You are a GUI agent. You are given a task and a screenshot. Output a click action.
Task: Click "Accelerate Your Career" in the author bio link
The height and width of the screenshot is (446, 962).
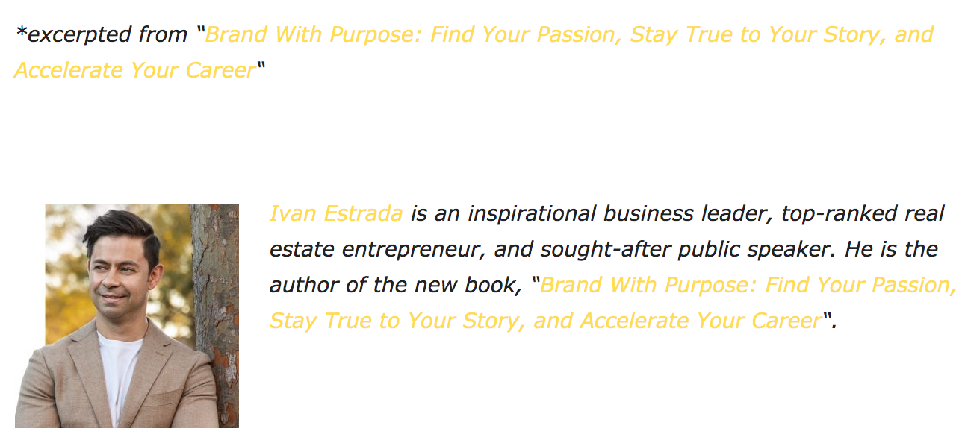pyautogui.click(x=701, y=321)
